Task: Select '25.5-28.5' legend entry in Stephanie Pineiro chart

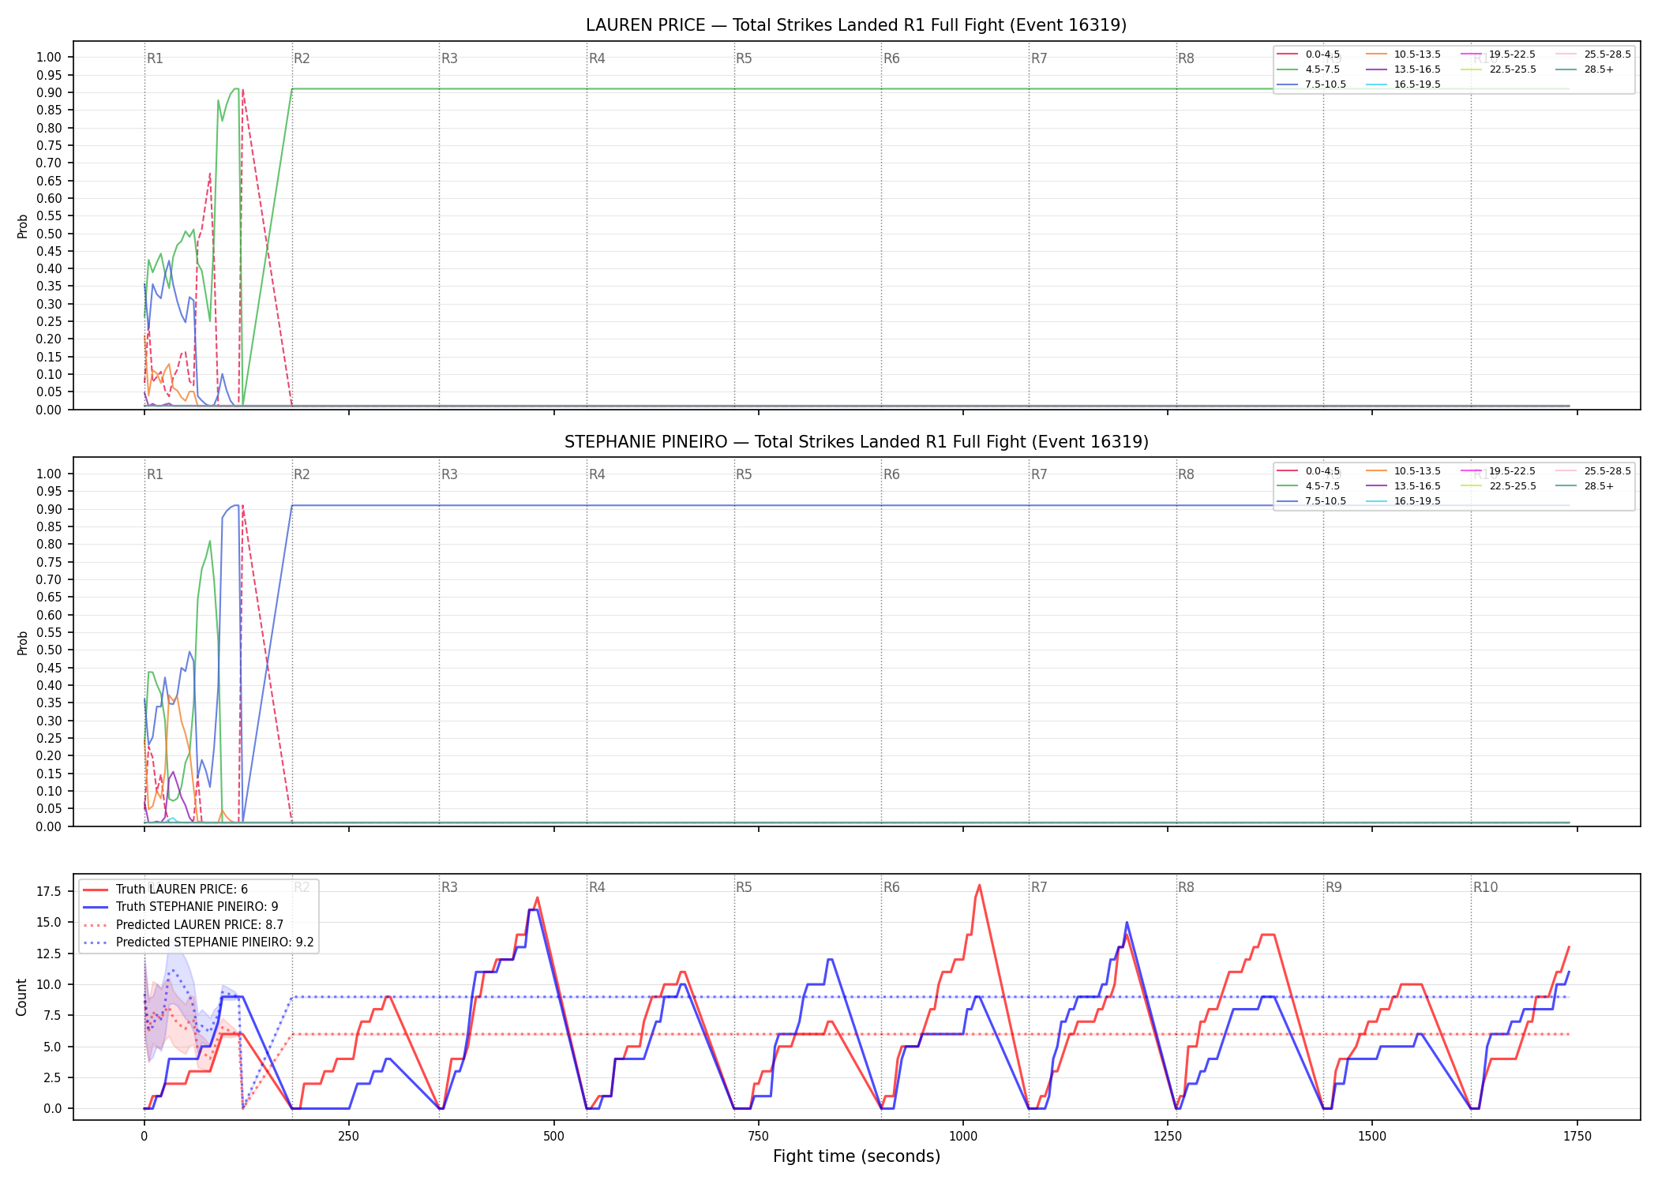Action: tap(1593, 471)
